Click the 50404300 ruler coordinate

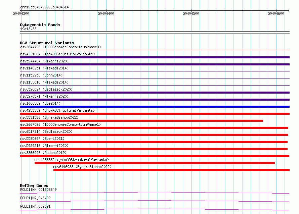click(x=21, y=13)
